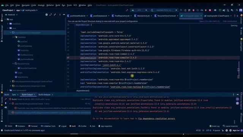Click the red Debug bug icon
The height and width of the screenshot is (137, 243).
(193, 10)
